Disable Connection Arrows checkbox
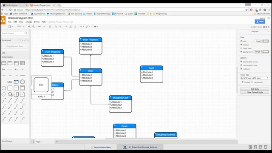This screenshot has width=272, height=153. (x=241, y=62)
